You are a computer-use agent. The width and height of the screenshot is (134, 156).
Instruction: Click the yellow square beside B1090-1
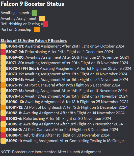click(x=3, y=141)
